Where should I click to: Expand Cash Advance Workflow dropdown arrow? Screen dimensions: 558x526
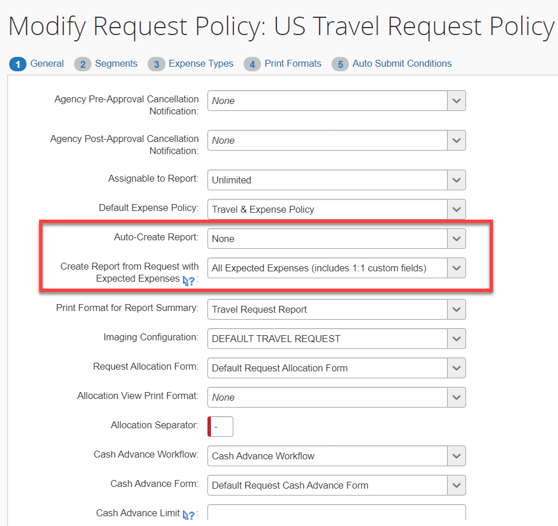tap(456, 456)
